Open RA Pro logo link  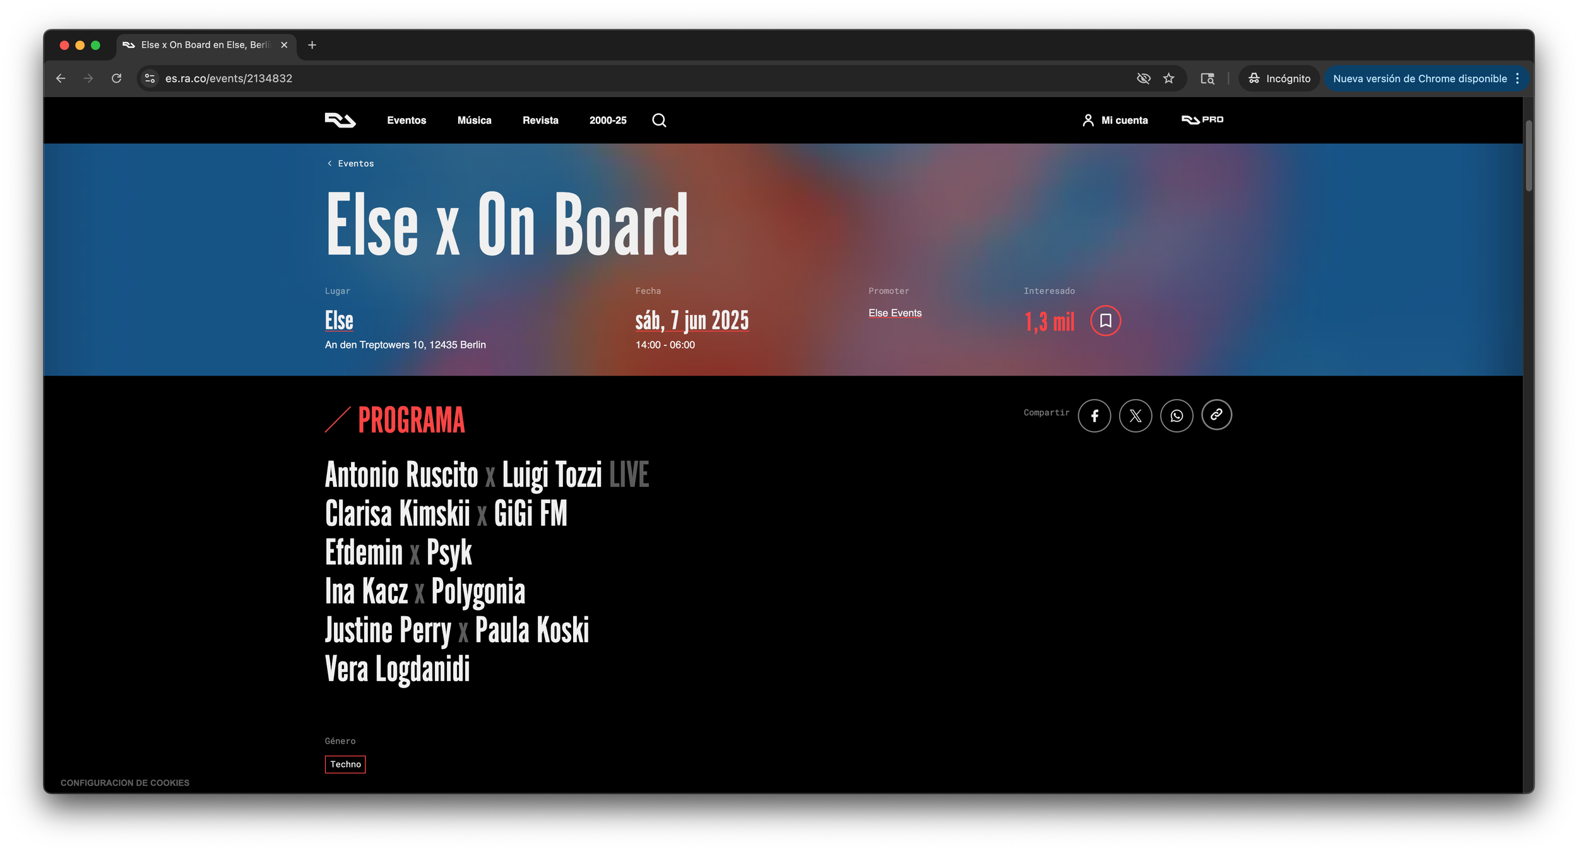(1202, 120)
